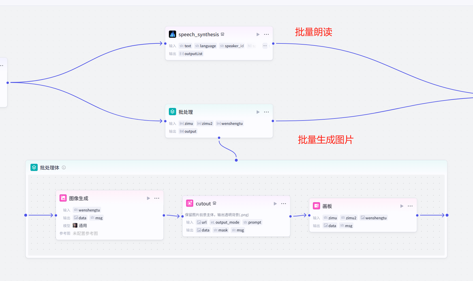The height and width of the screenshot is (281, 473).
Task: Click the cutout node's pink icon
Action: click(190, 203)
